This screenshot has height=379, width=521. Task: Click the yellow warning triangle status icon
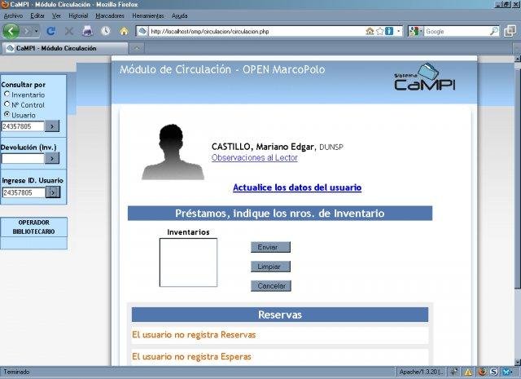468,372
